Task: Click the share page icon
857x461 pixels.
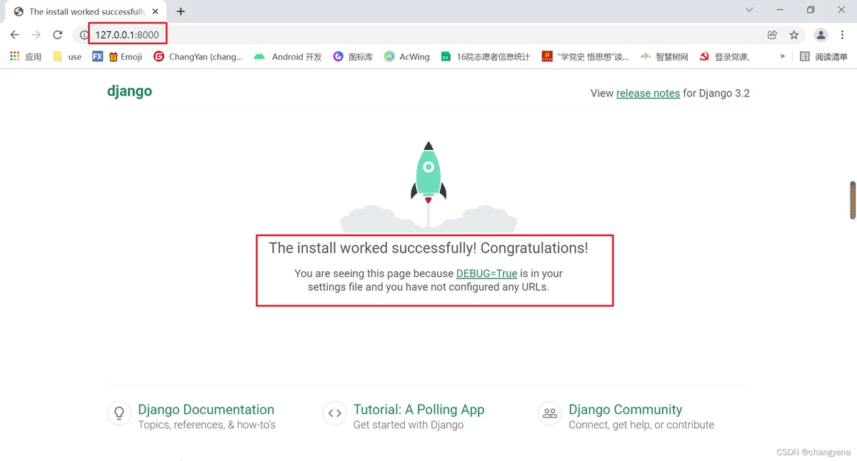Action: 772,34
